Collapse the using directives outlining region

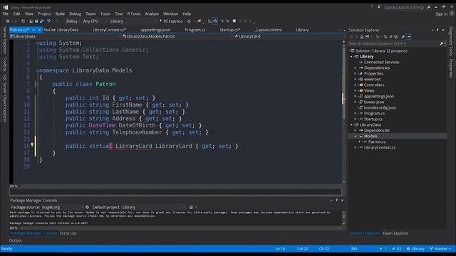[37, 43]
